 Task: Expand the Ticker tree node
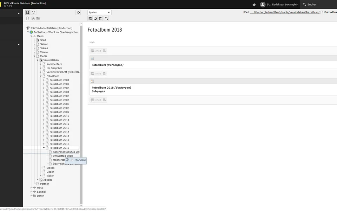coord(41,176)
